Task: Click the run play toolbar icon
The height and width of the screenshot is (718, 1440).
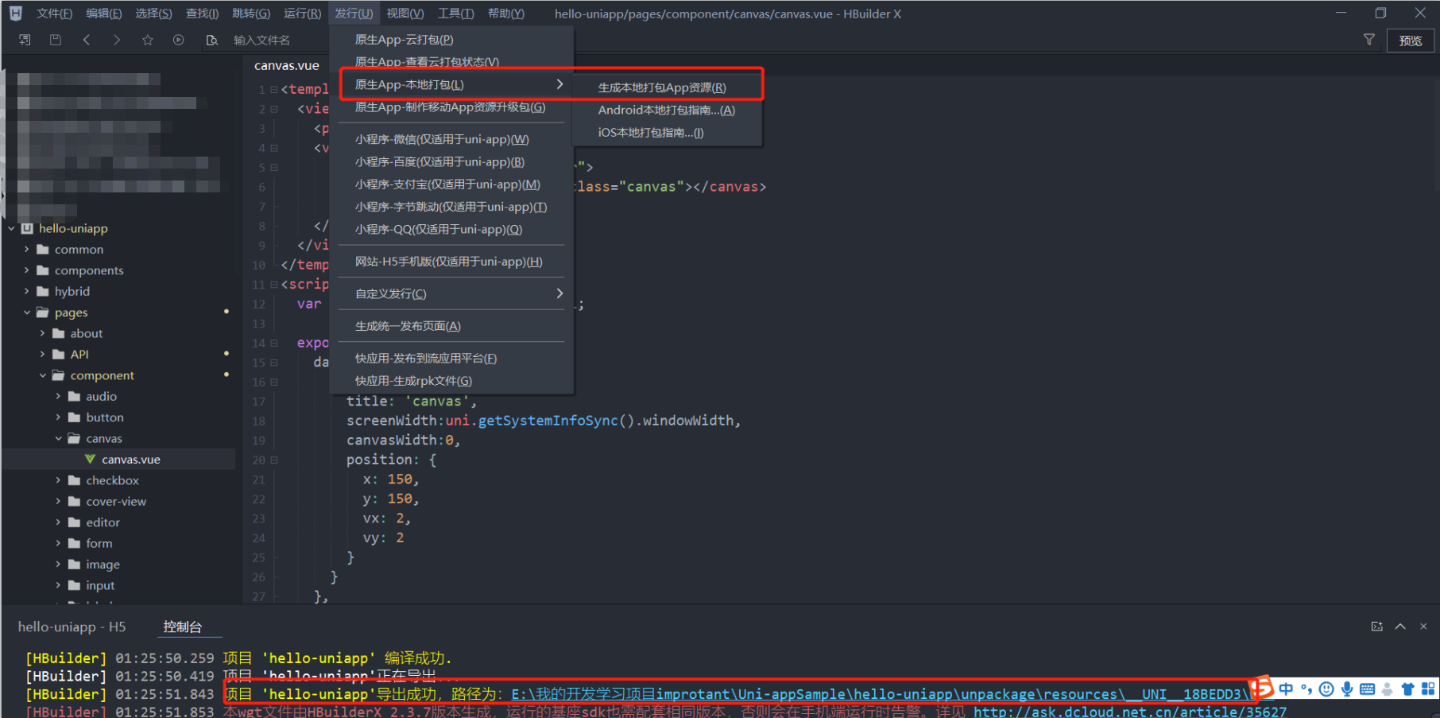Action: pyautogui.click(x=179, y=40)
